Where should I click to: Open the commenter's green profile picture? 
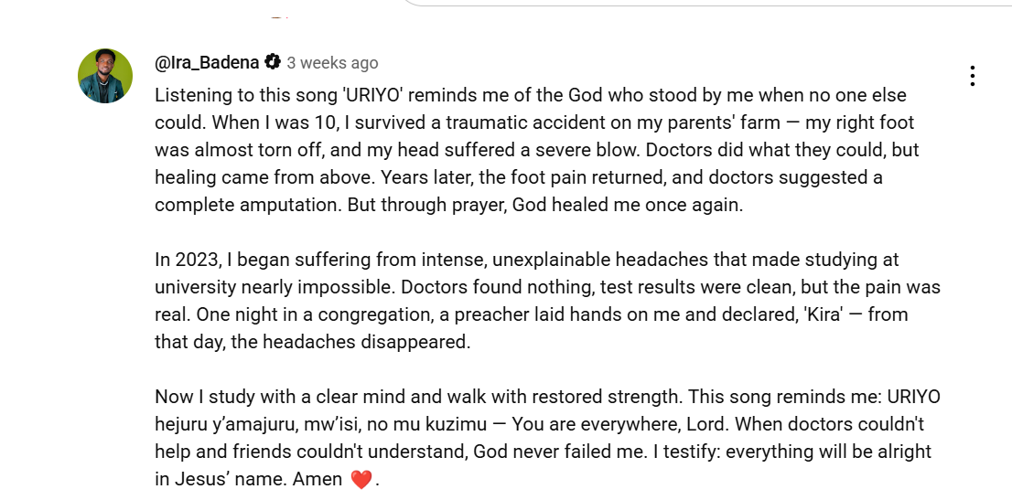pyautogui.click(x=105, y=76)
